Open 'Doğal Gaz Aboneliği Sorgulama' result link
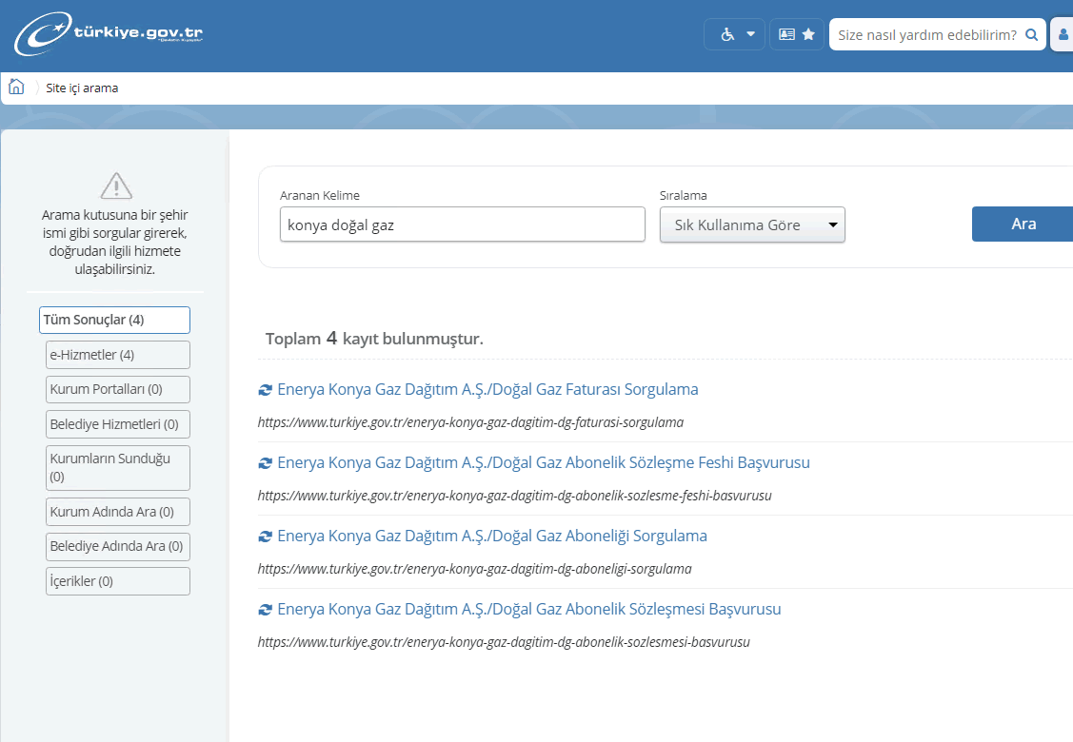1073x742 pixels. [x=492, y=536]
